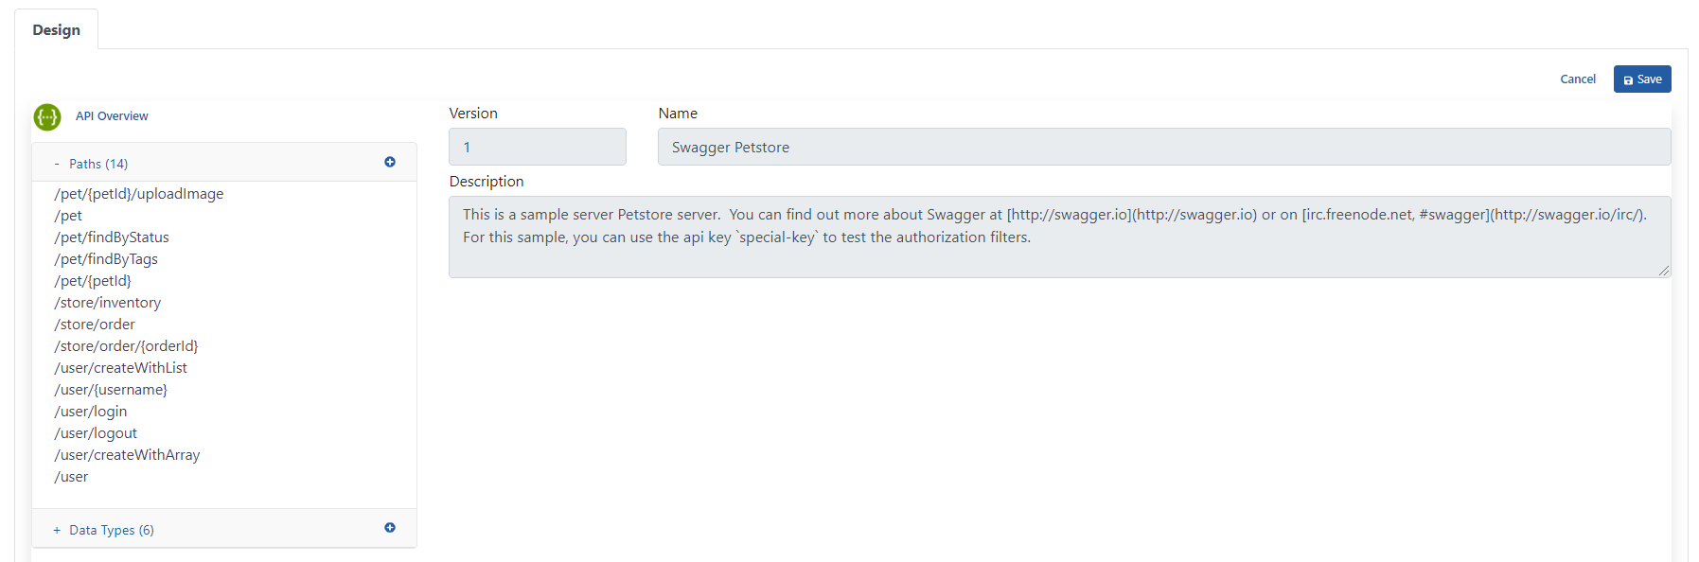Screen dimensions: 1699x562
Task: Click the Description textarea resize handle
Action: pos(1664,271)
